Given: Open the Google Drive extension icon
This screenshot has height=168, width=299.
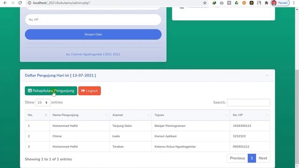Looking at the screenshot, I should [x=237, y=3].
